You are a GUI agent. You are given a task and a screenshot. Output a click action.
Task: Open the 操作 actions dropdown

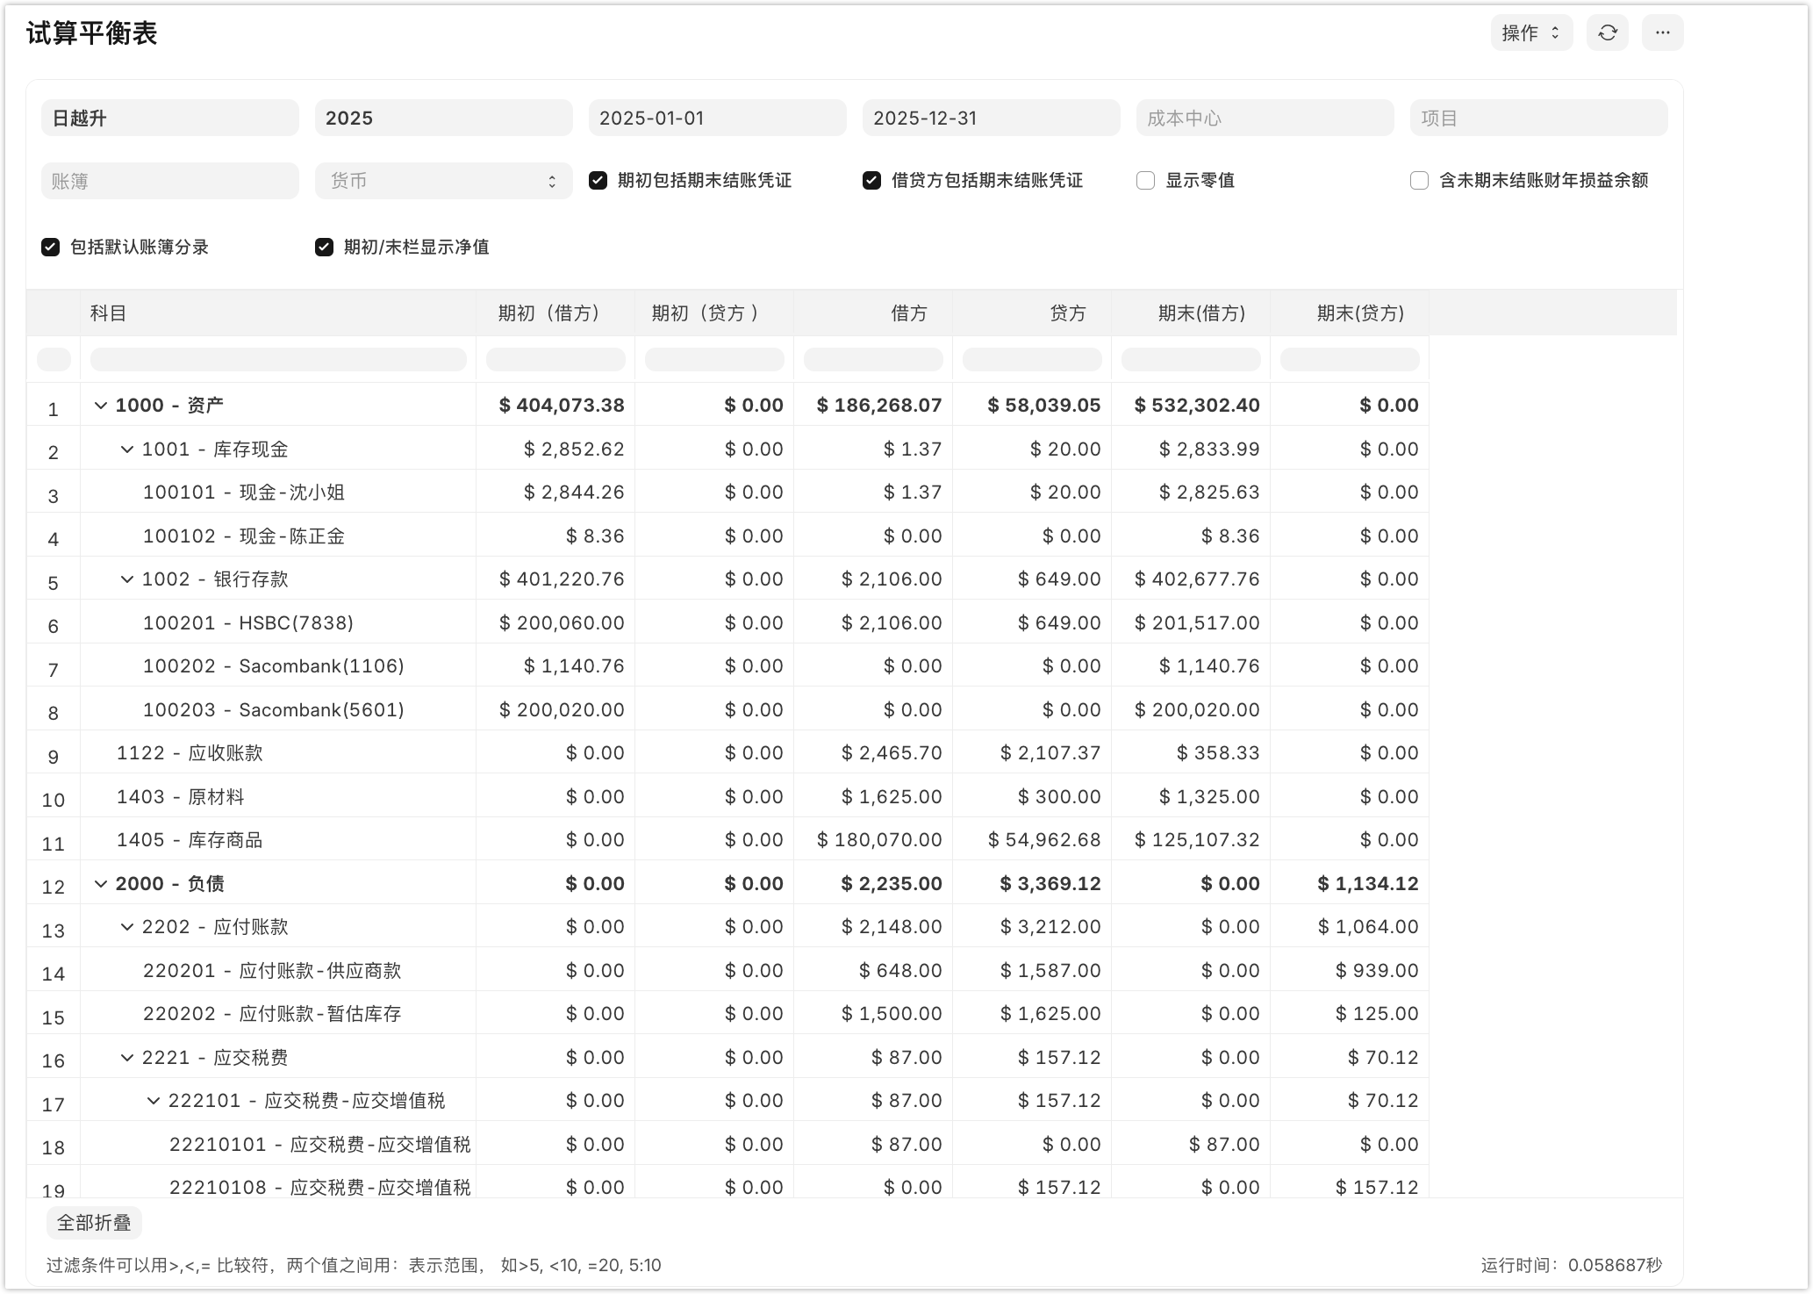(1530, 33)
